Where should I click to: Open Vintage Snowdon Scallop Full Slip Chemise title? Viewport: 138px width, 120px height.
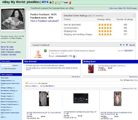tap(44, 113)
